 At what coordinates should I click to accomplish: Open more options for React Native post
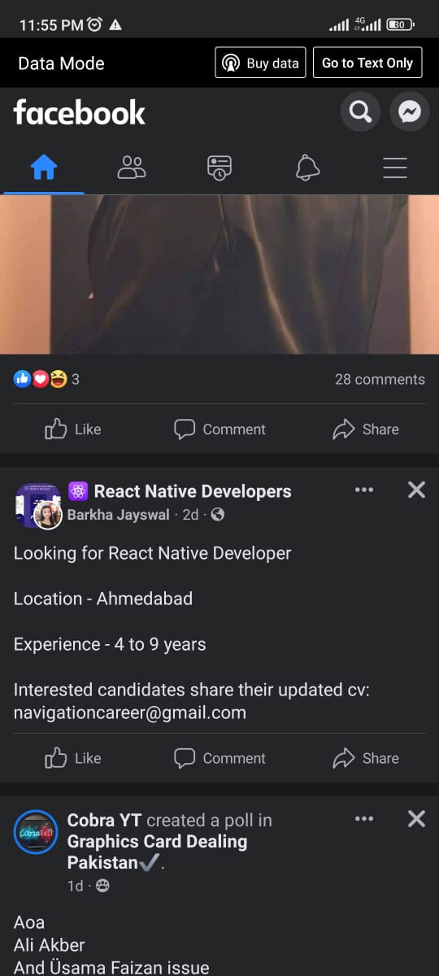click(364, 490)
